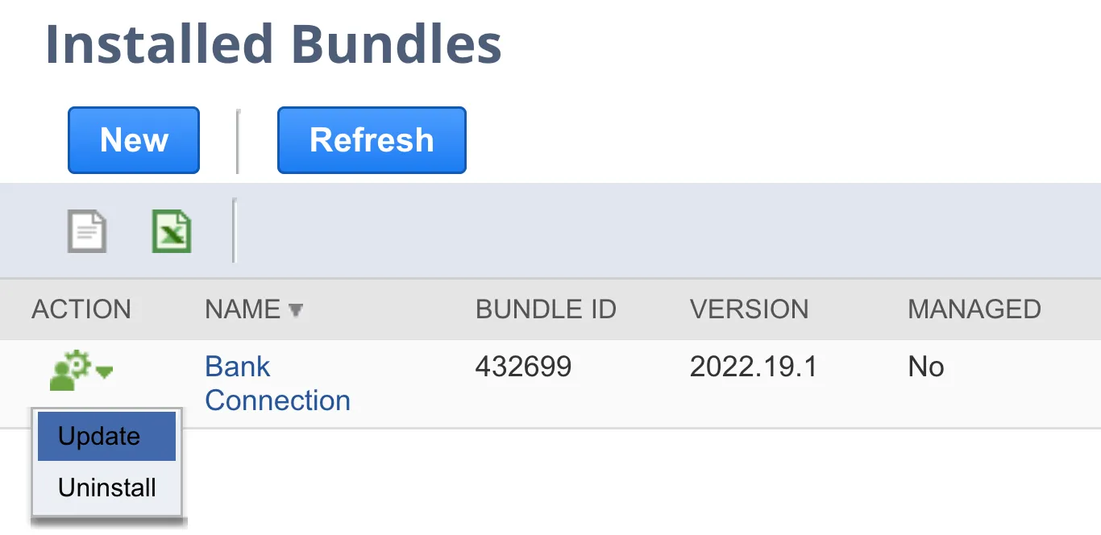Select the version 2022.19.1 cell

tap(754, 367)
